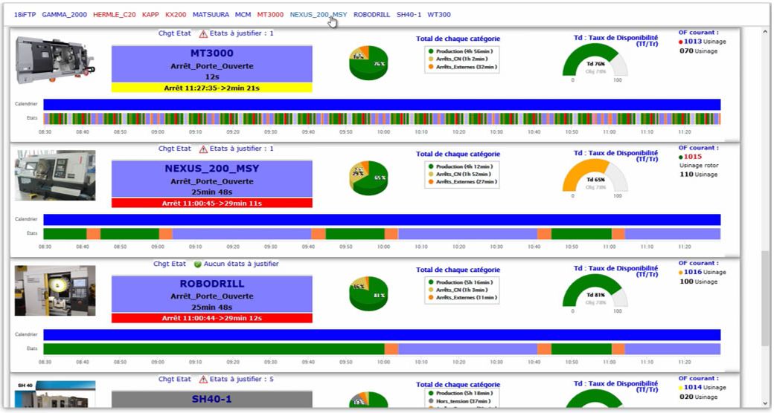Click Chgt Etat link for ROBODRILL
The image size is (774, 413).
click(170, 264)
